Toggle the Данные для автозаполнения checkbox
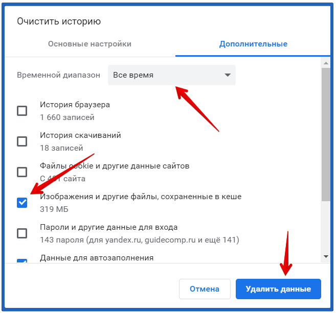 click(x=22, y=261)
